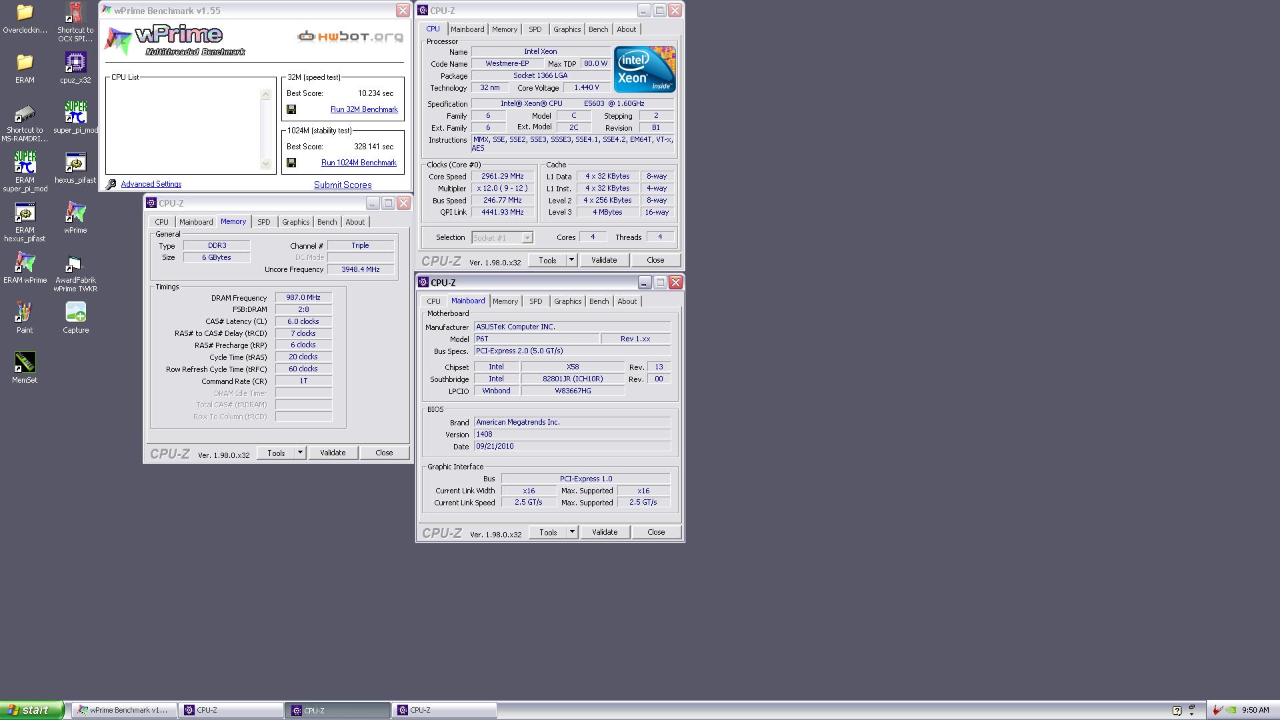This screenshot has width=1280, height=720.
Task: Click Validate in CPU-Z Memory window
Action: click(x=333, y=453)
